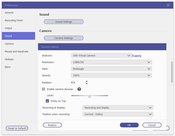Switch to the General tab
Screen dimensions: 175x136
(x=9, y=13)
